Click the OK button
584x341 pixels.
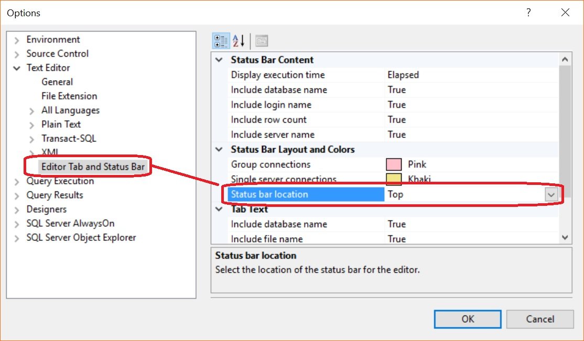(x=468, y=319)
